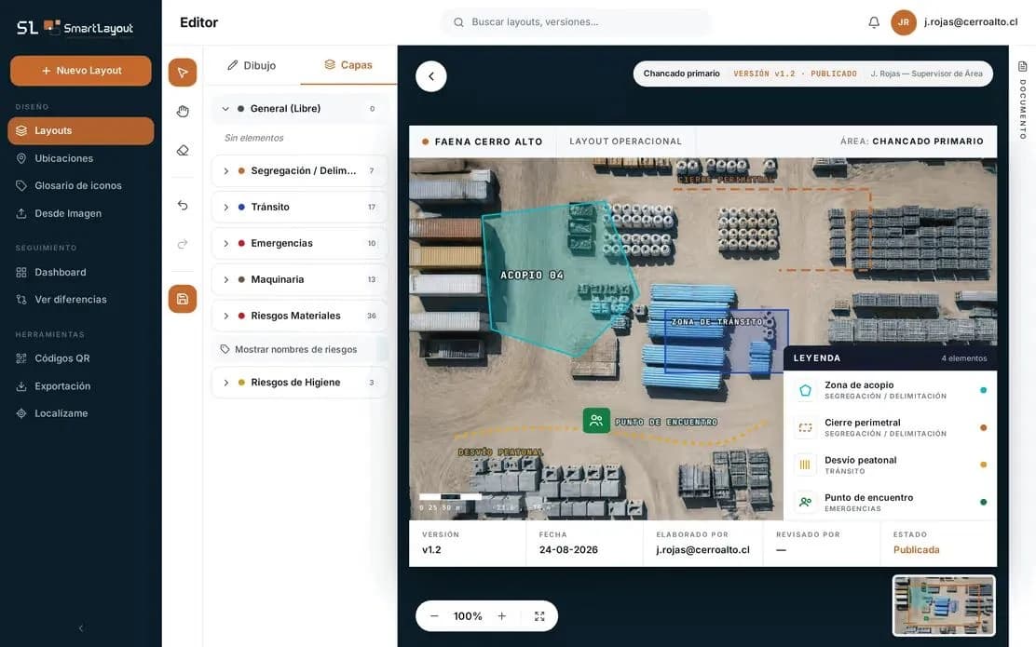
Task: Open the notifications bell
Action: (x=874, y=22)
